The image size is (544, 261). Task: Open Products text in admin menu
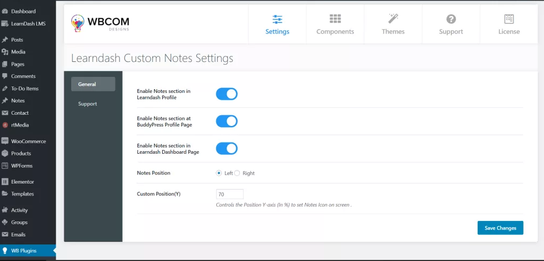point(21,154)
